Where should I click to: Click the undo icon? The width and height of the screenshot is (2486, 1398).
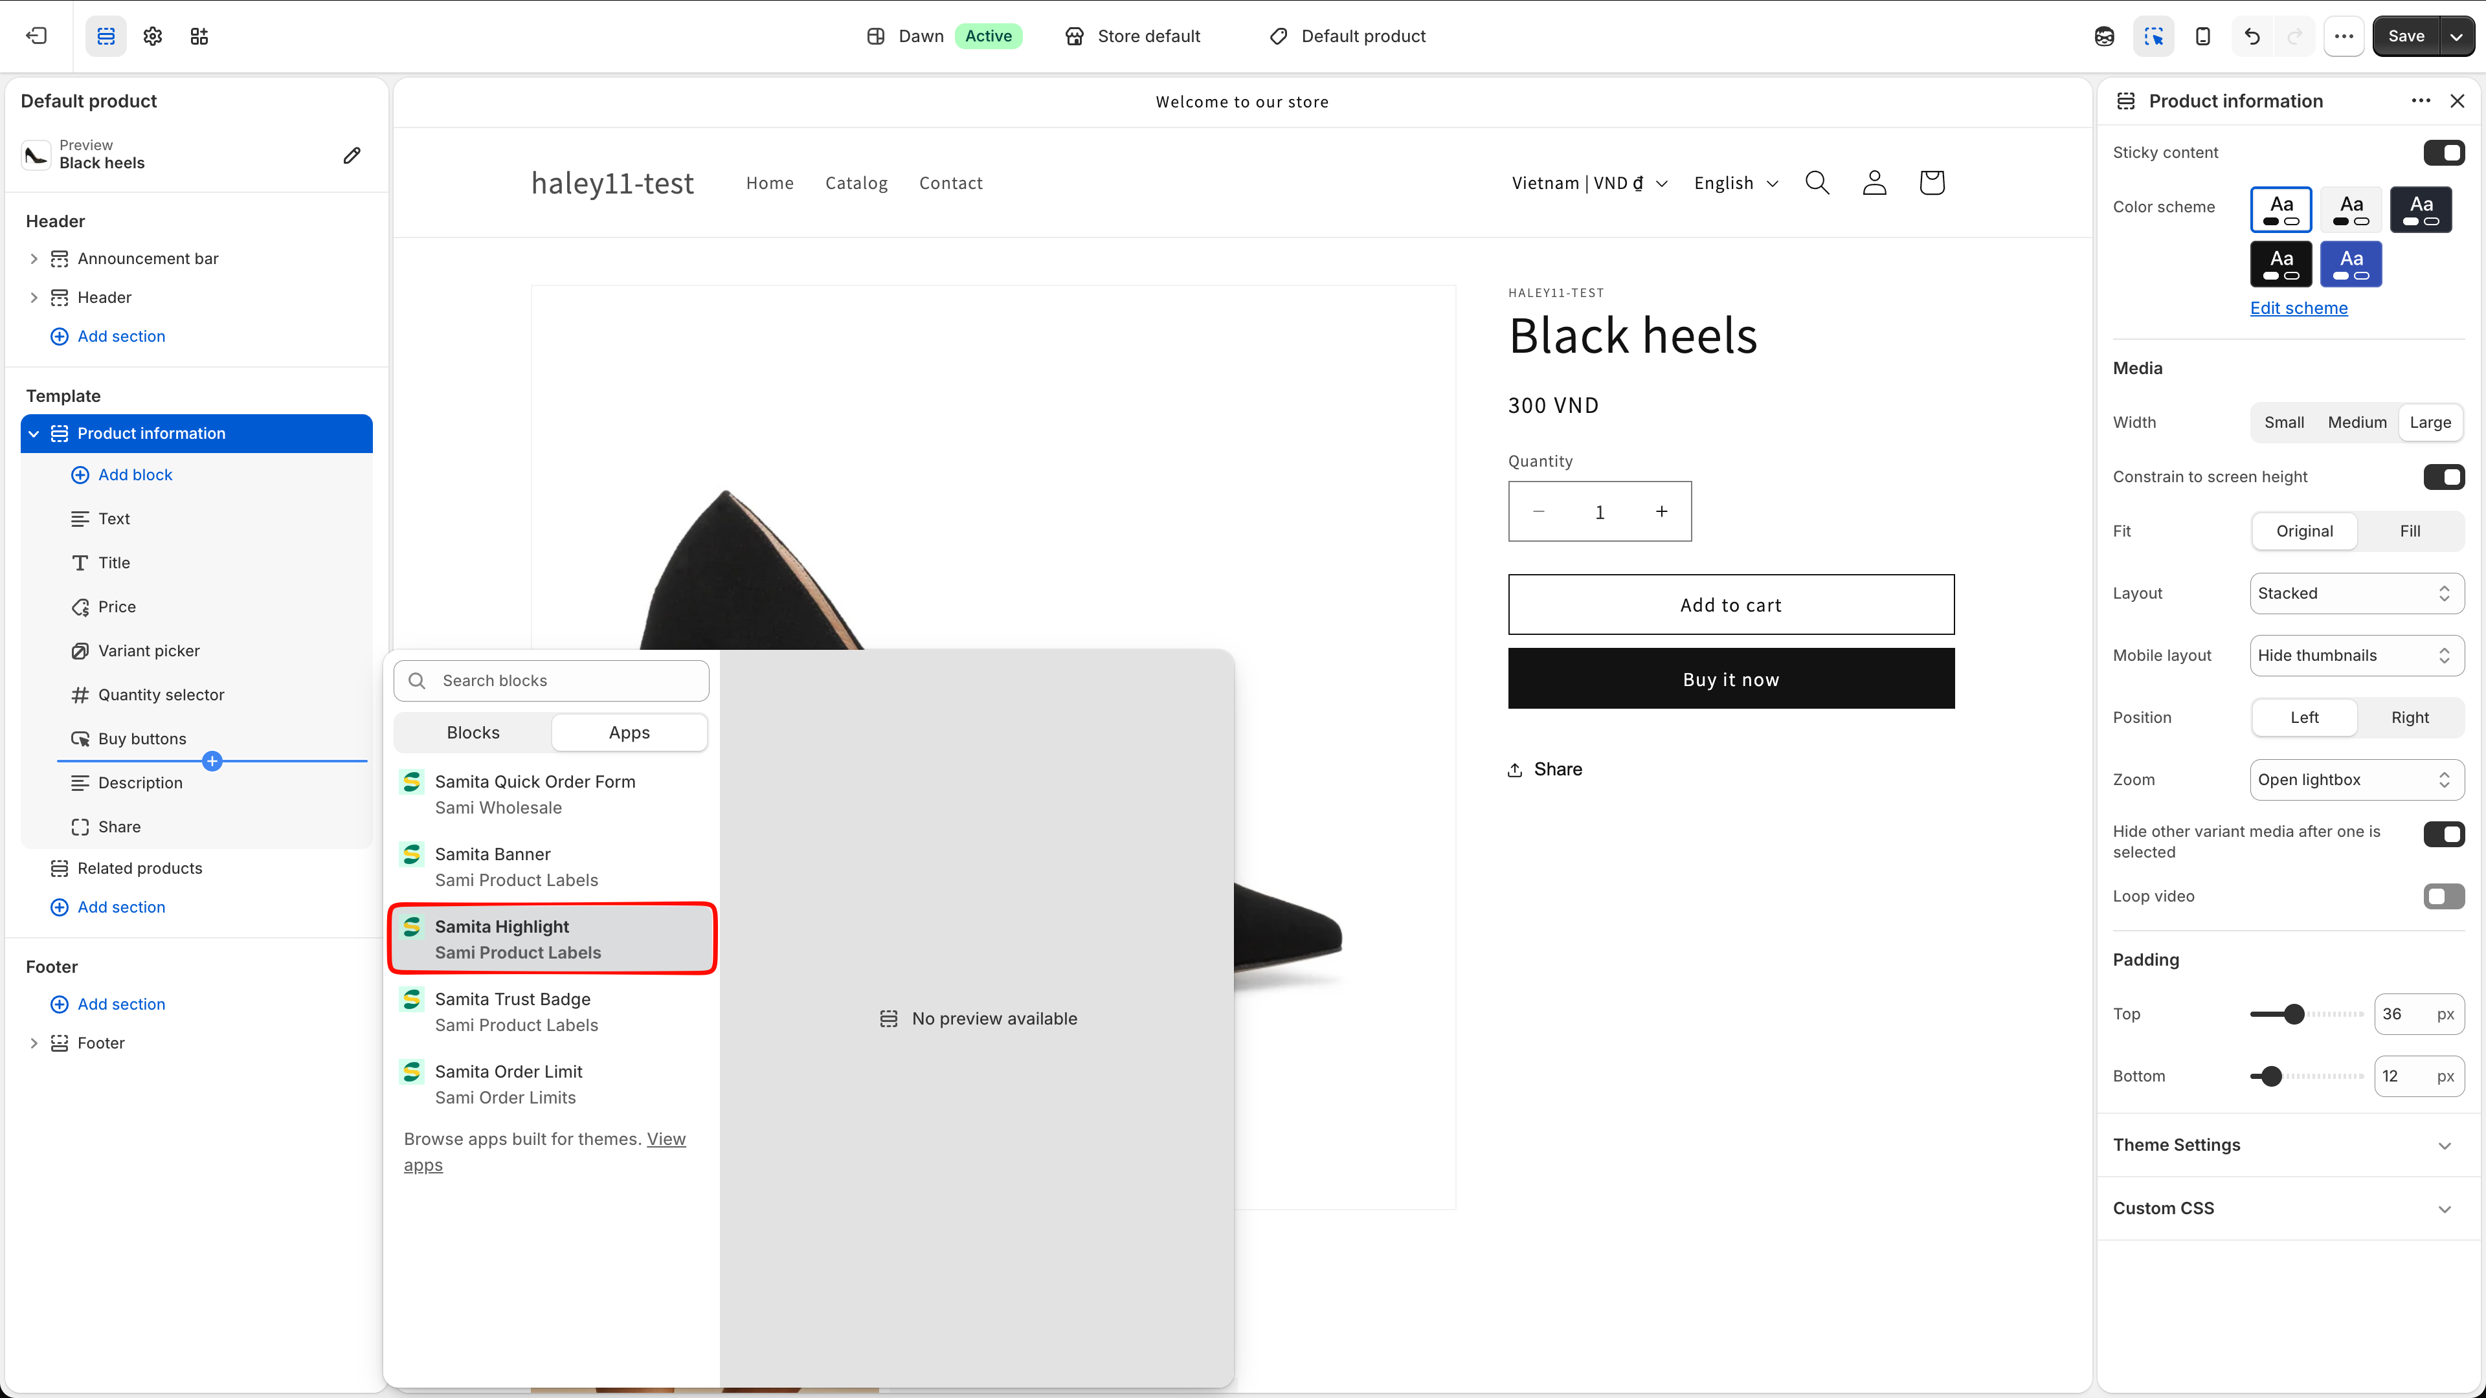[x=2252, y=36]
